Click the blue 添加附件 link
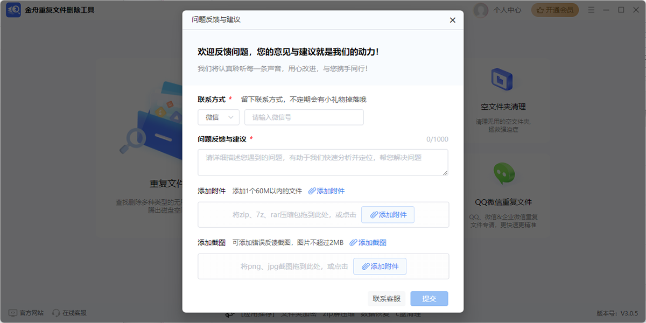646x323 pixels. pyautogui.click(x=329, y=189)
